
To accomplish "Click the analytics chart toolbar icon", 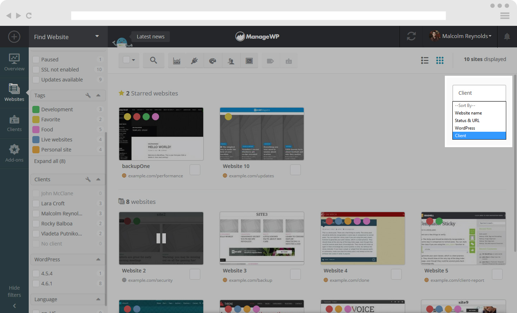I will pos(177,61).
